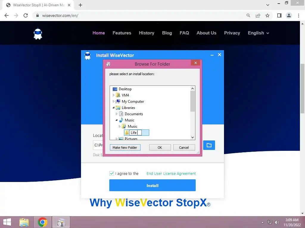This screenshot has width=305, height=228.
Task: Go to the Home menu item
Action: point(99,33)
